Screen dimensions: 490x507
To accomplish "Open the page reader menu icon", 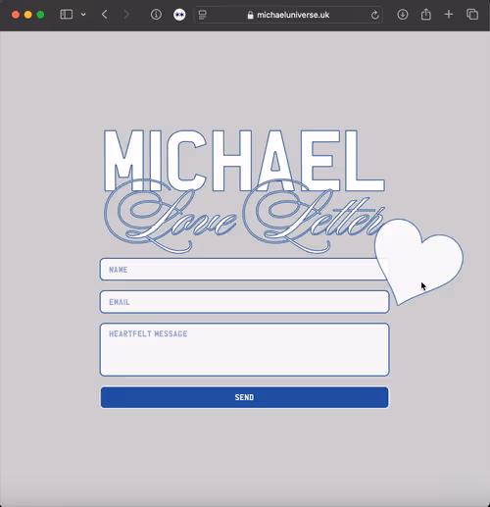I will 203,15.
